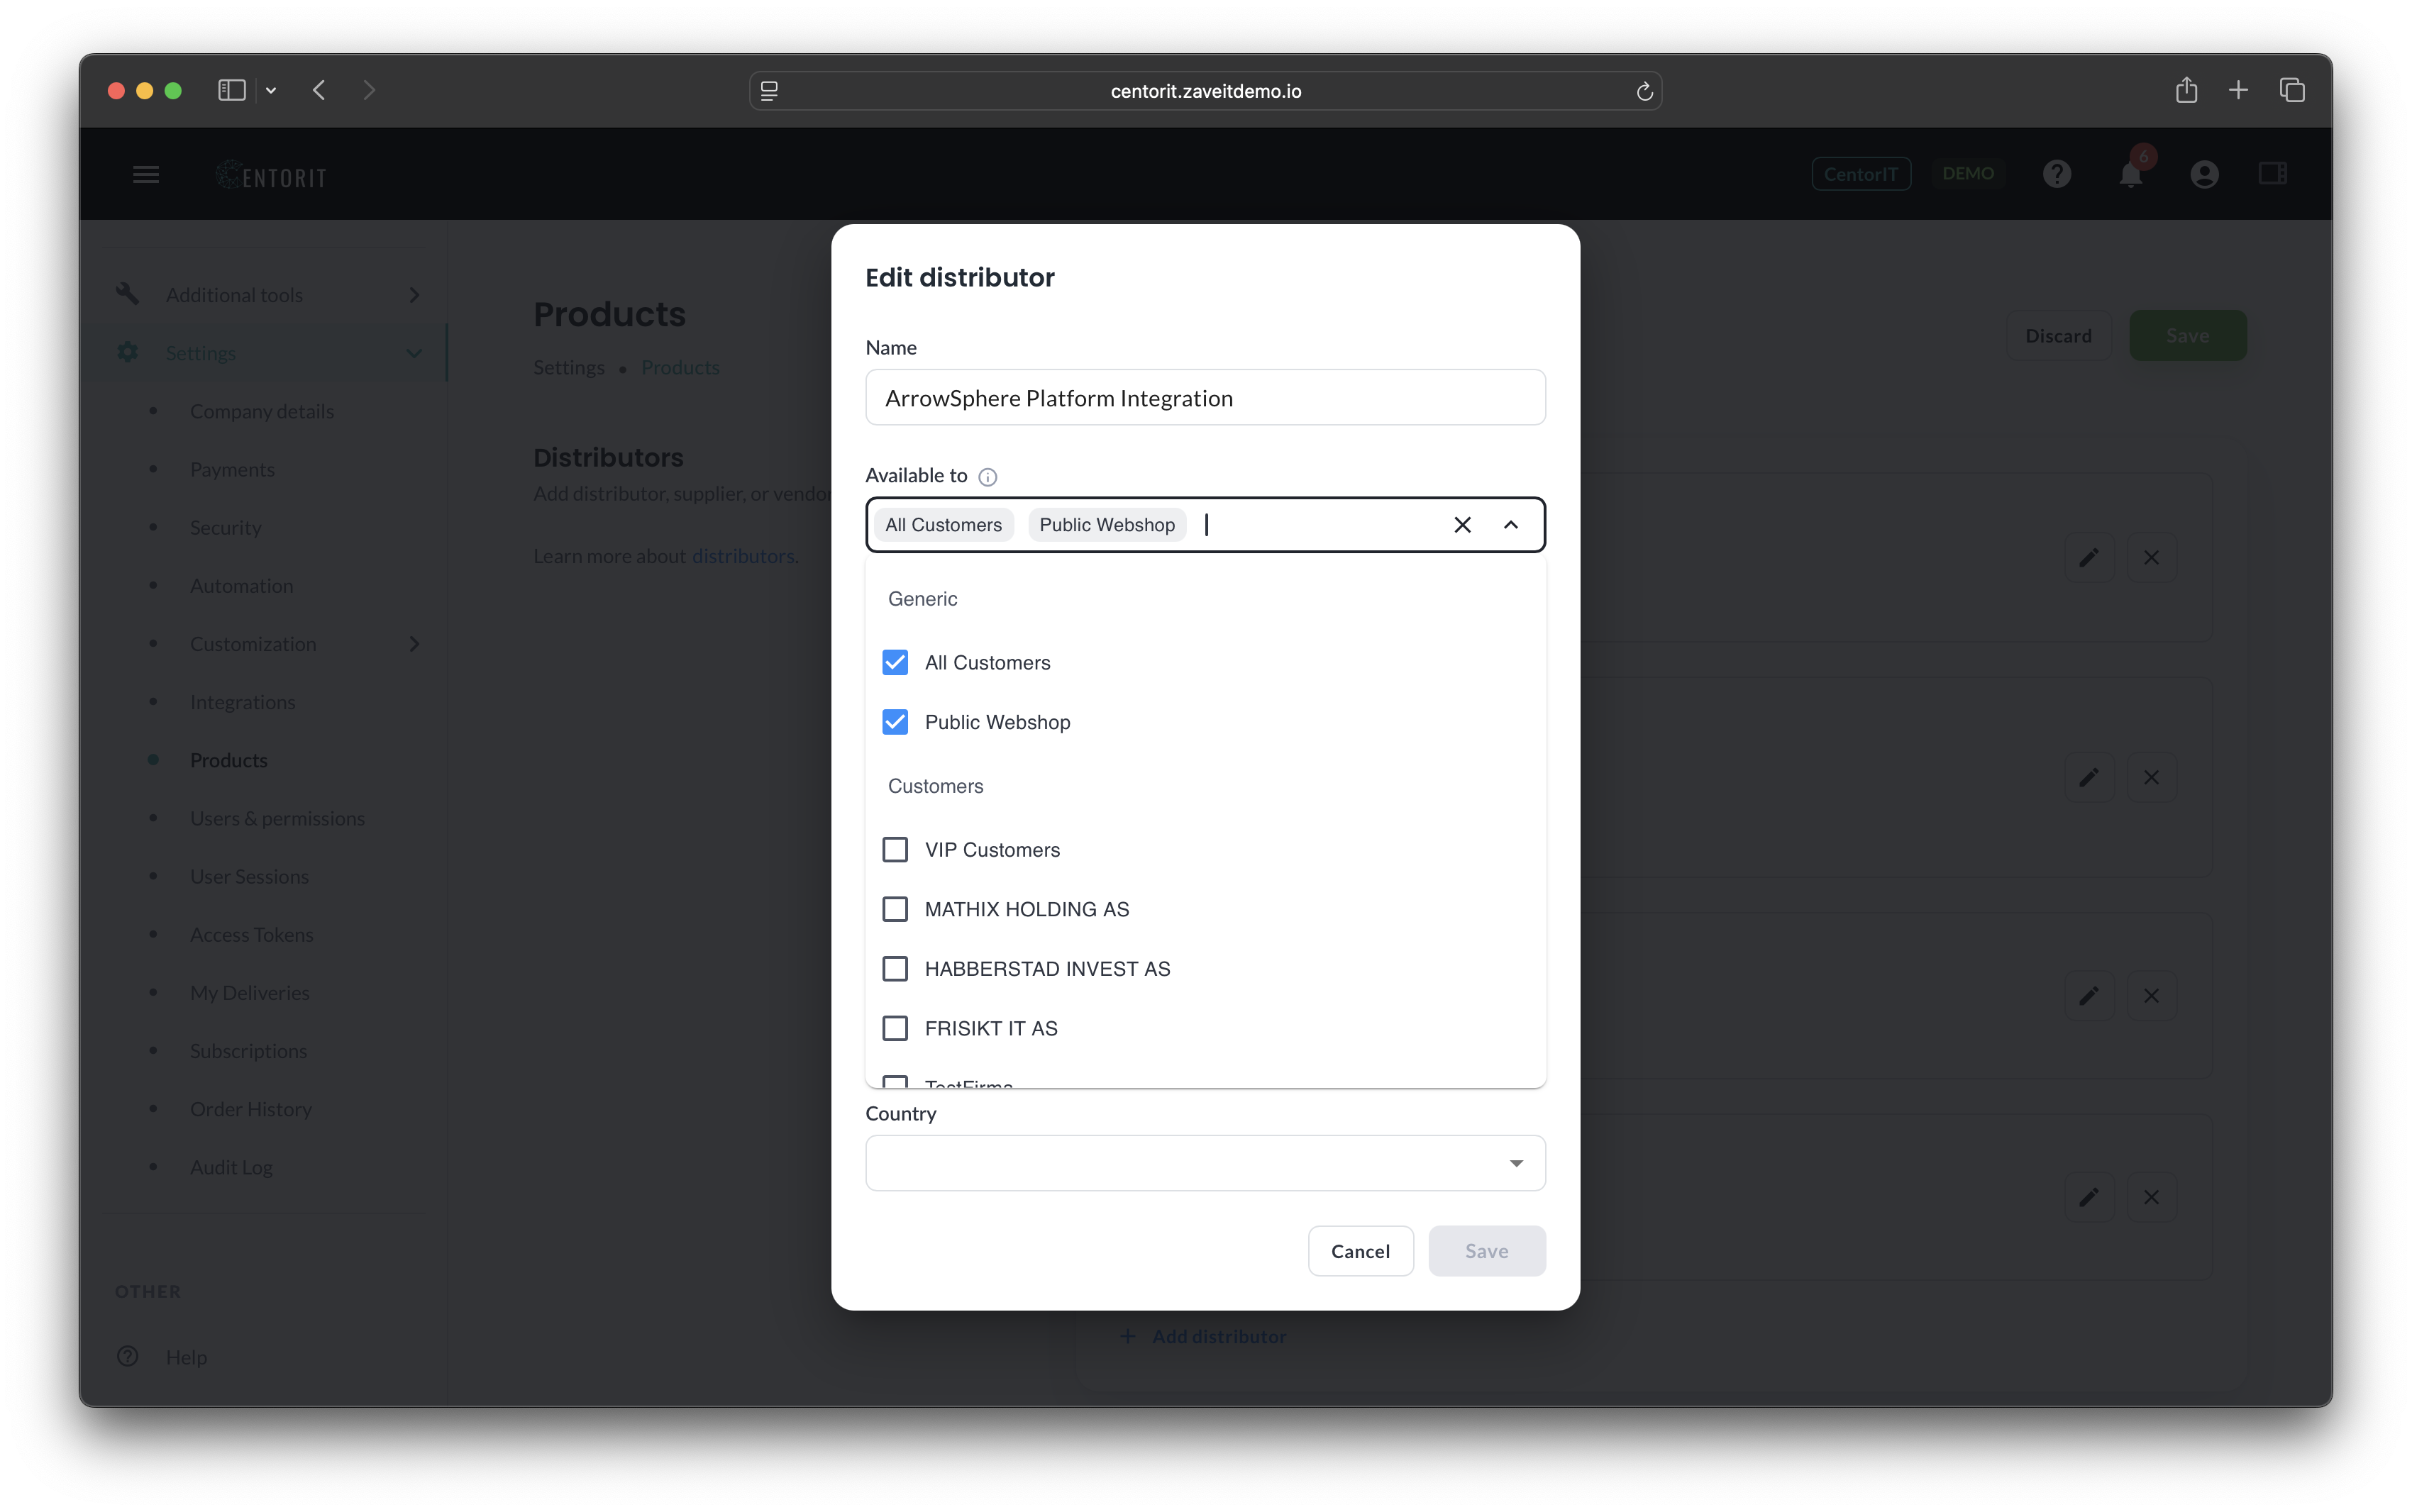Toggle the hamburger navigation menu
Screen dimensions: 2412x1512
pos(146,175)
